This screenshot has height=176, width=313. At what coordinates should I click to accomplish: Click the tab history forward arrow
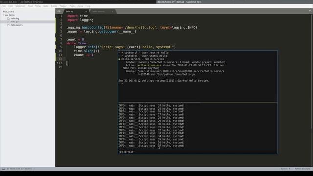[60, 11]
